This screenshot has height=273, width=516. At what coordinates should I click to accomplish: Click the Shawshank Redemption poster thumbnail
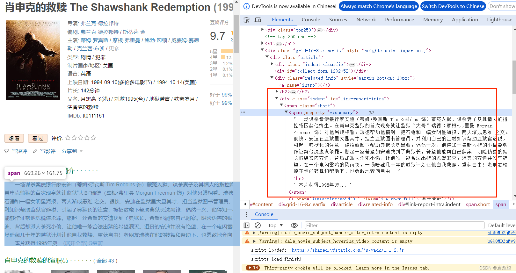pyautogui.click(x=33, y=60)
